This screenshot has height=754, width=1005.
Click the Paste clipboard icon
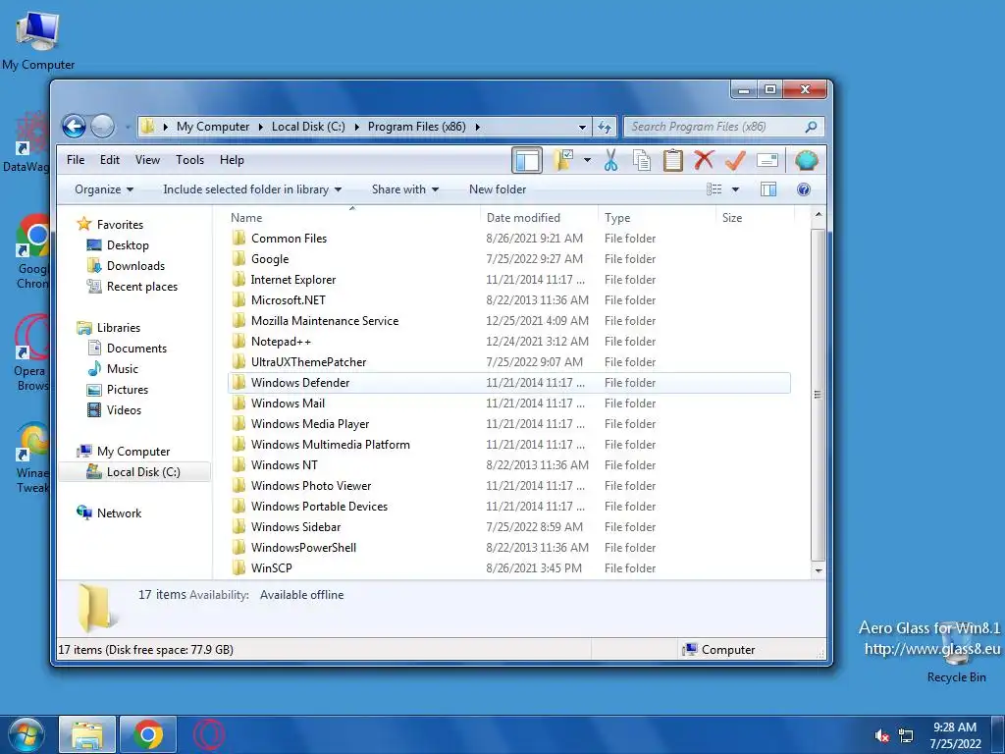[x=673, y=160]
